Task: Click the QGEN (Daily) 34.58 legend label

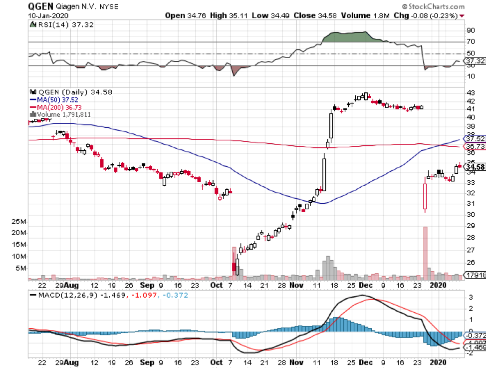Action: click(75, 92)
